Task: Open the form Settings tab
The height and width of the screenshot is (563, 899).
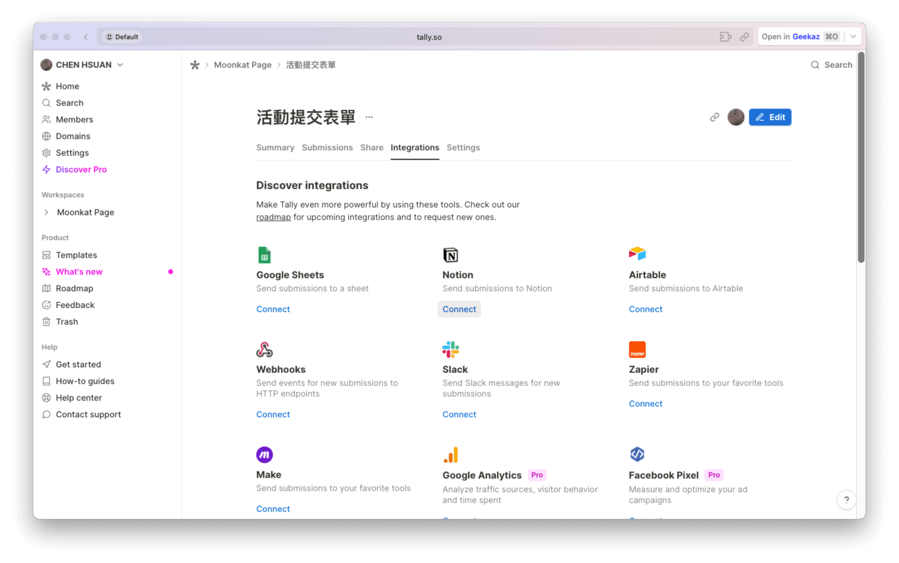Action: click(x=463, y=147)
